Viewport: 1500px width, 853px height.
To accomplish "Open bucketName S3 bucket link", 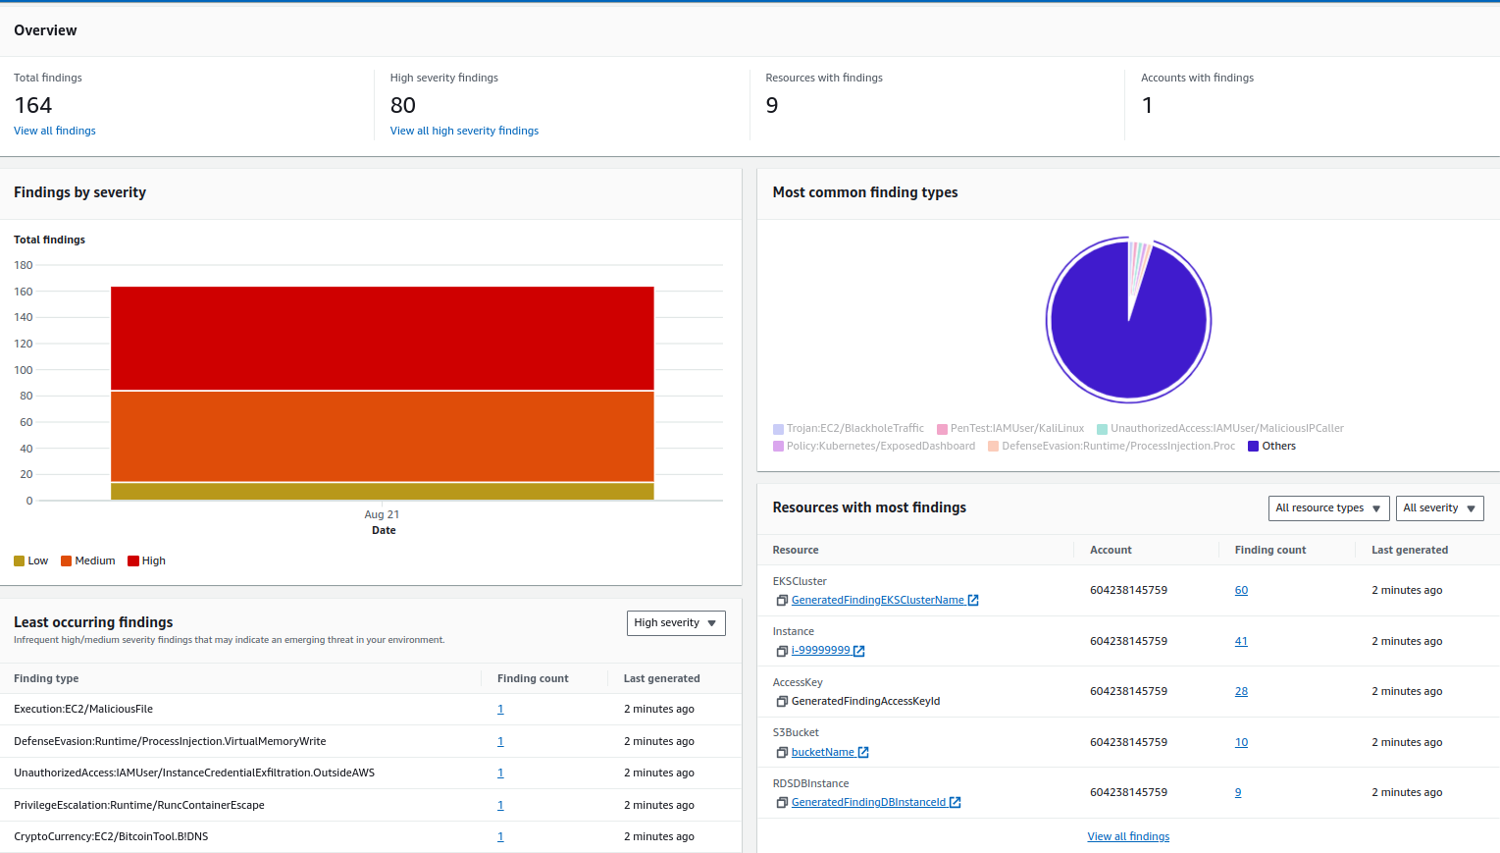I will pyautogui.click(x=823, y=753).
